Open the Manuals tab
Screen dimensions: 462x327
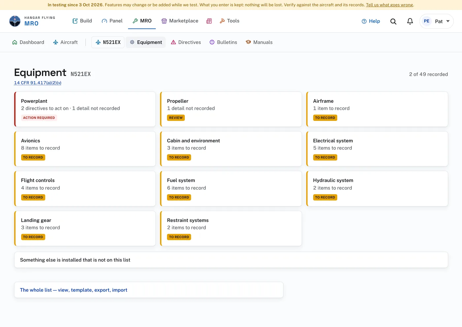tap(259, 42)
